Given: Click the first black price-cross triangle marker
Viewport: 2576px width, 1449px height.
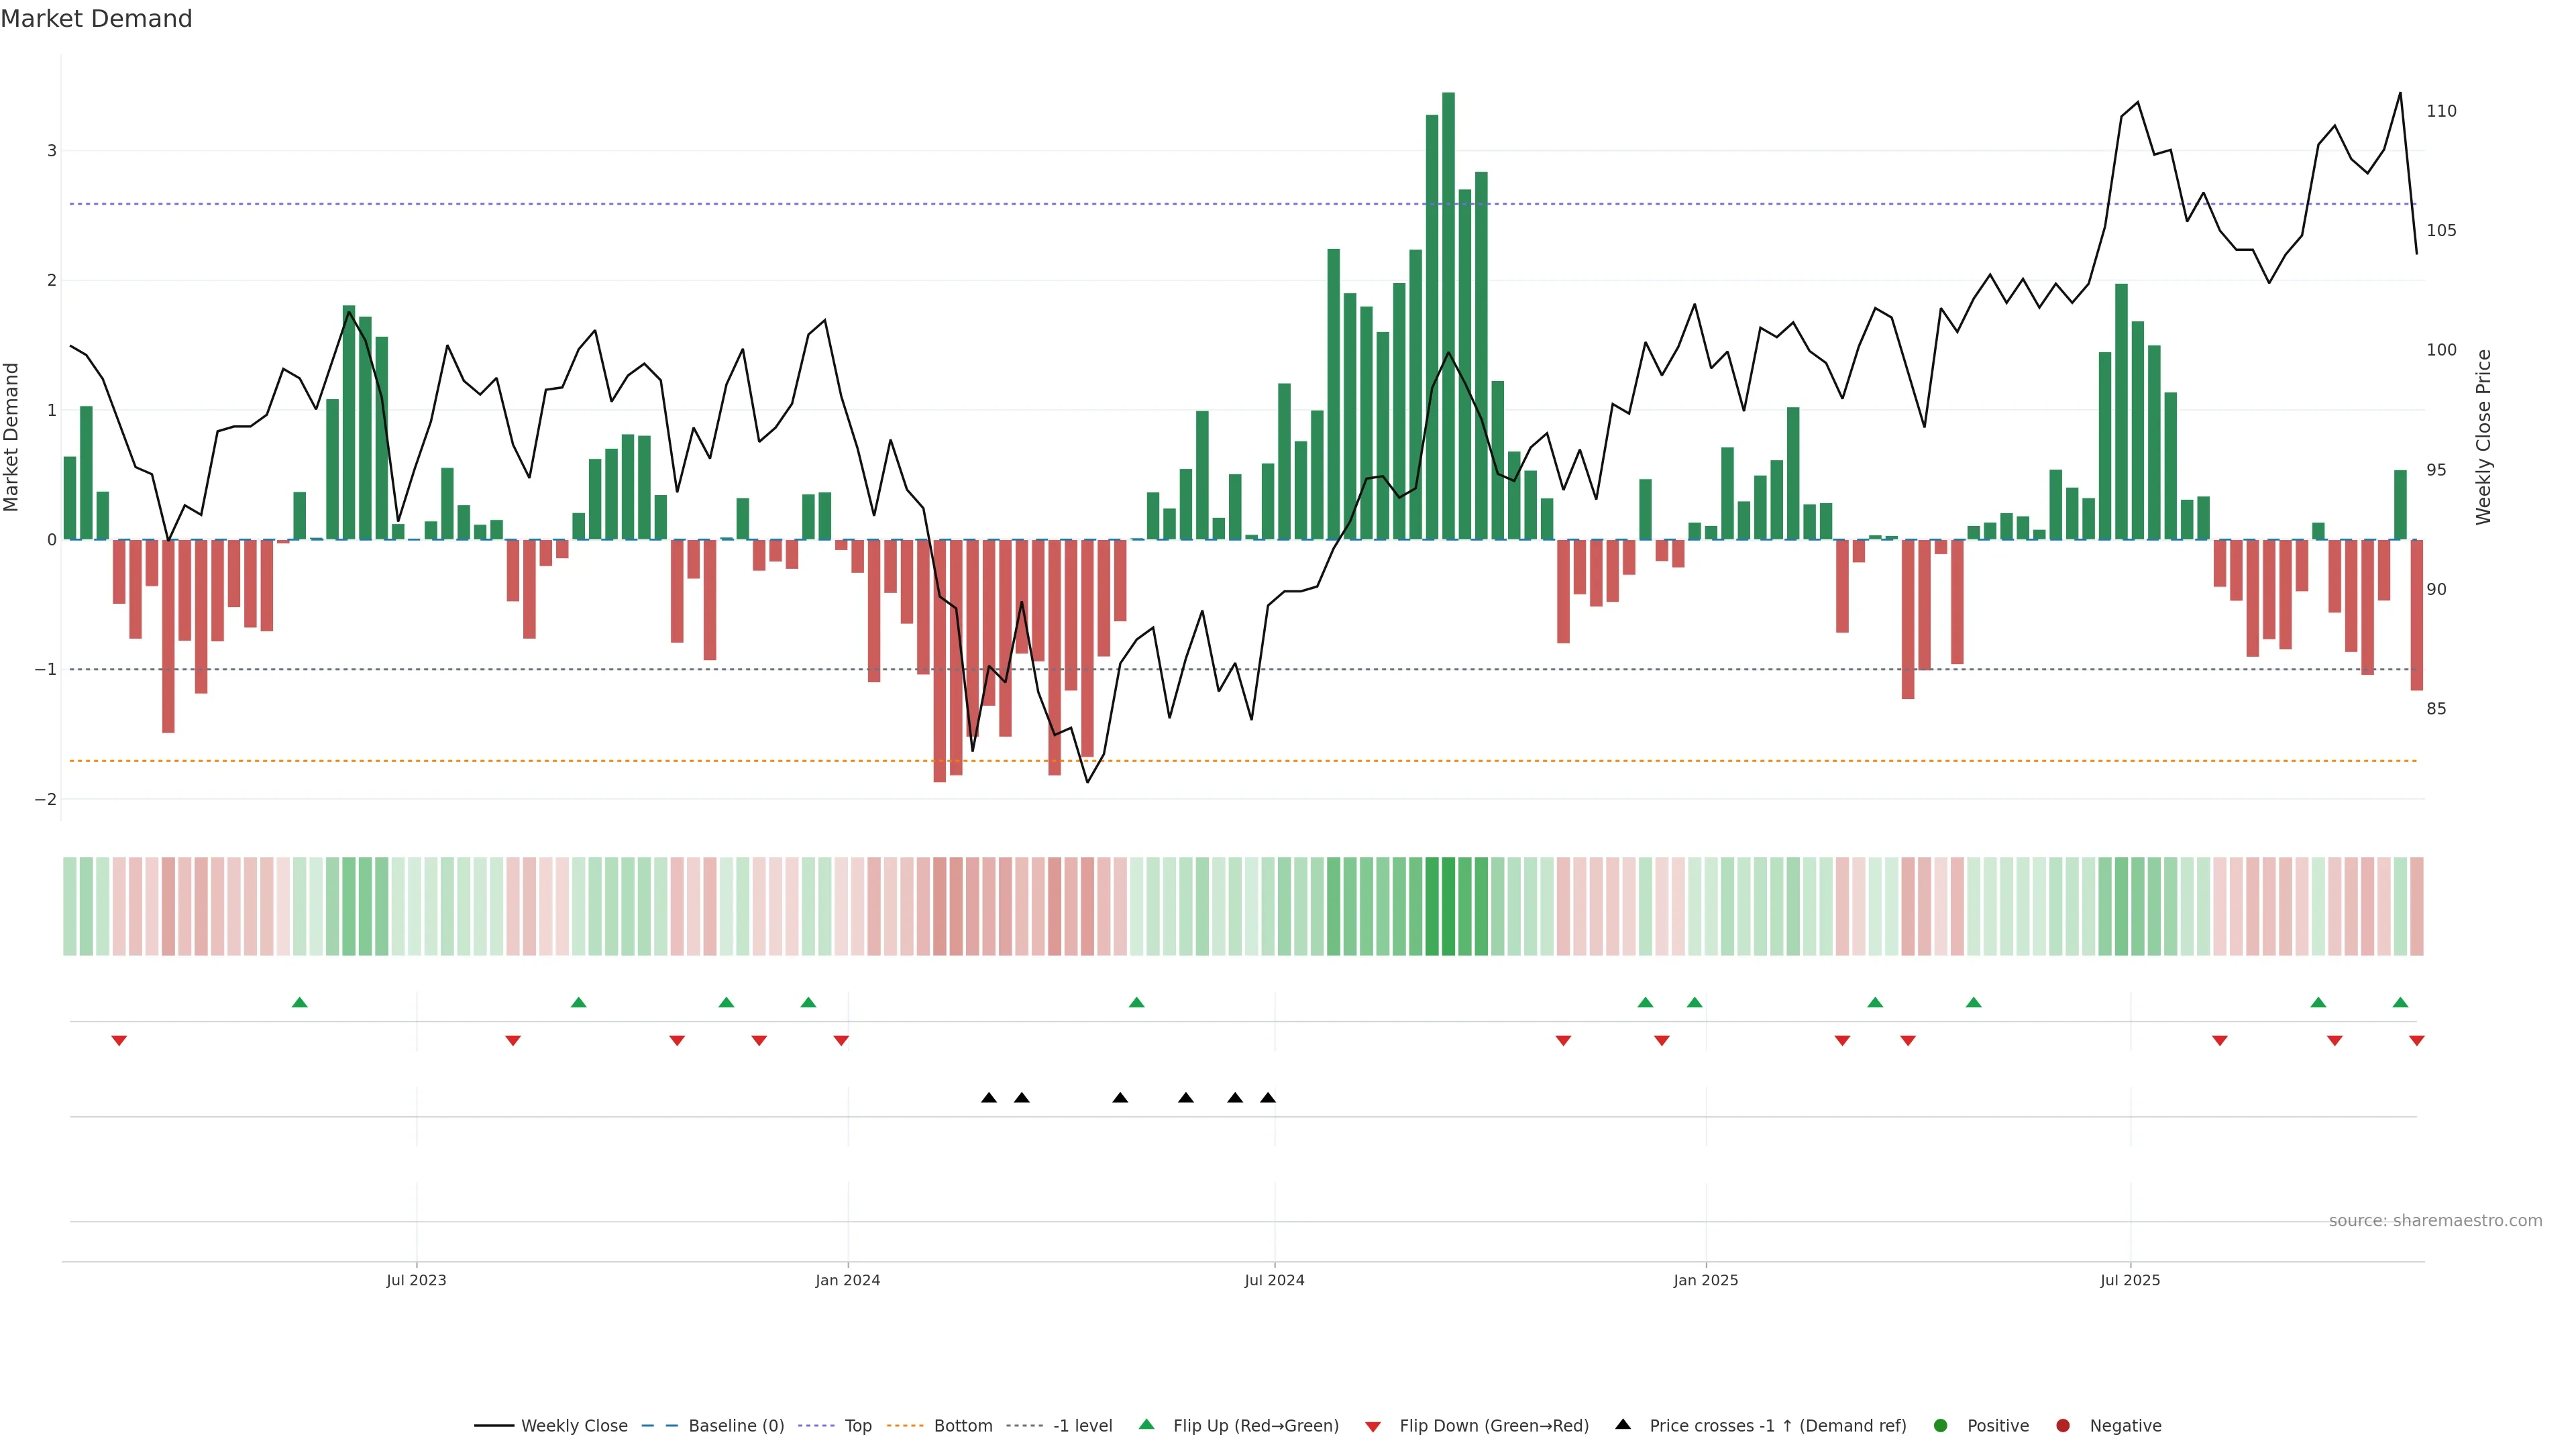Looking at the screenshot, I should [989, 1098].
